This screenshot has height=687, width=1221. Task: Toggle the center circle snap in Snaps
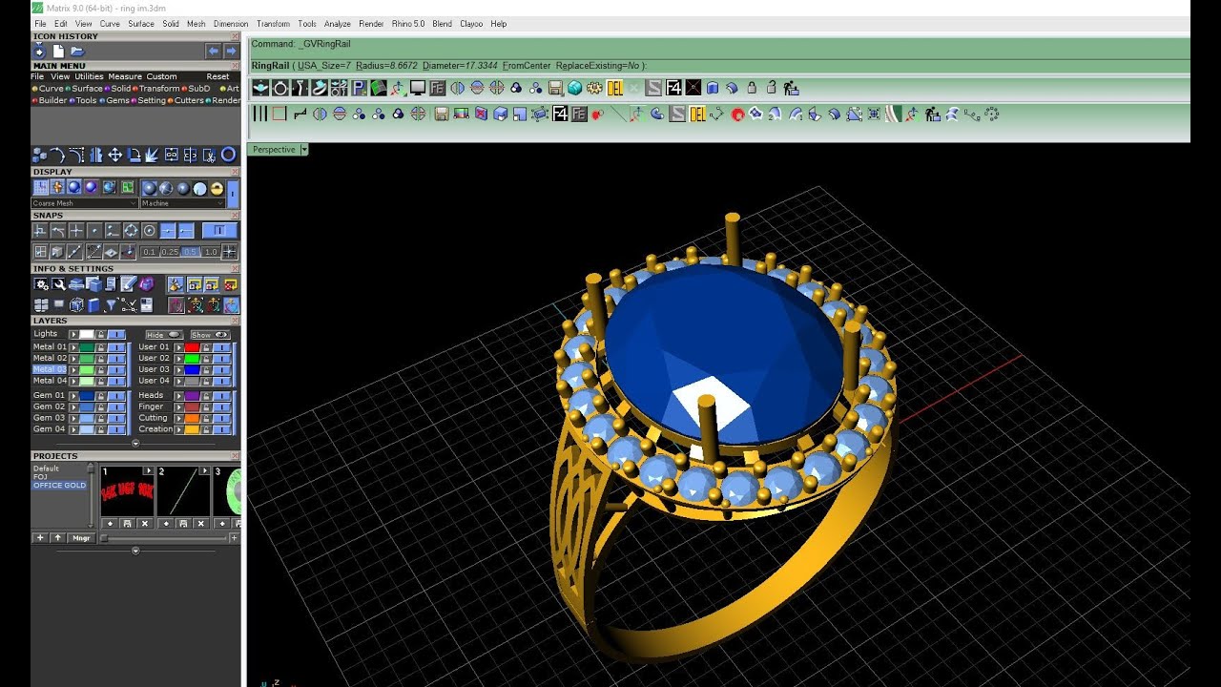pos(149,230)
